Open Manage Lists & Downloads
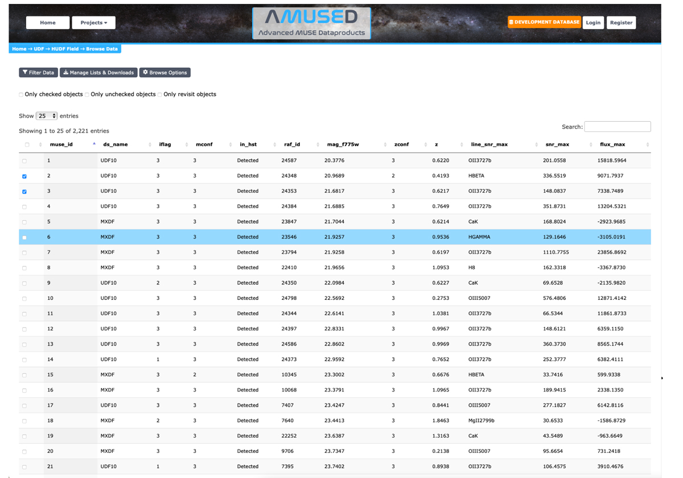The image size is (683, 478). pyautogui.click(x=98, y=73)
